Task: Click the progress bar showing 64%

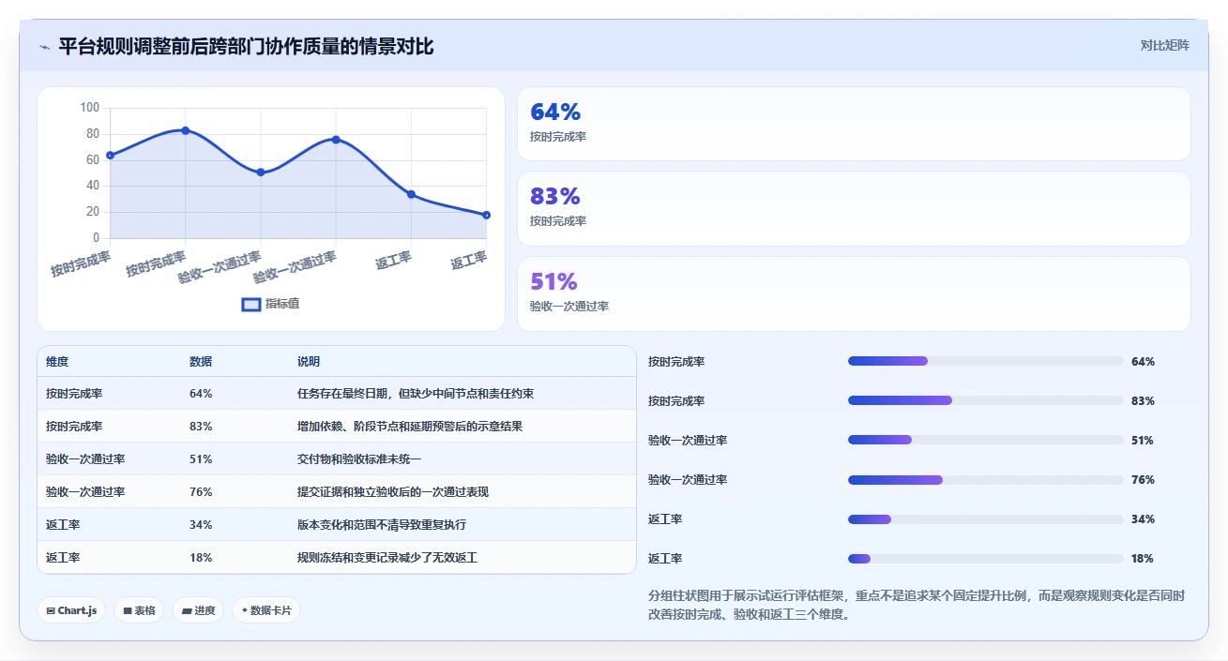Action: coord(985,361)
